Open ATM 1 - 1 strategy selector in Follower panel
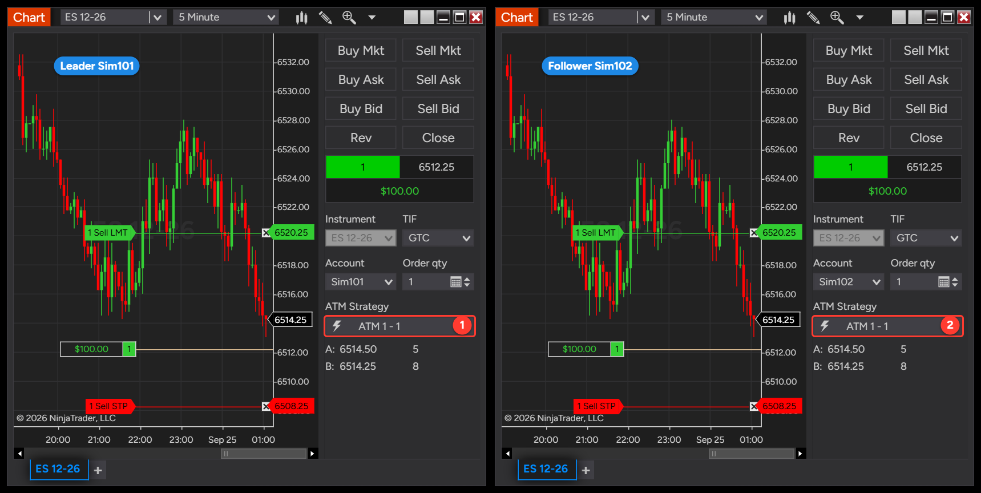Image resolution: width=981 pixels, height=493 pixels. tap(887, 326)
